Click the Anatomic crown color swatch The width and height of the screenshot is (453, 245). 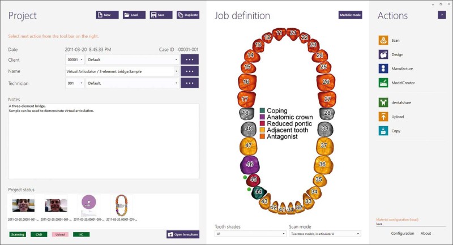[x=263, y=117]
